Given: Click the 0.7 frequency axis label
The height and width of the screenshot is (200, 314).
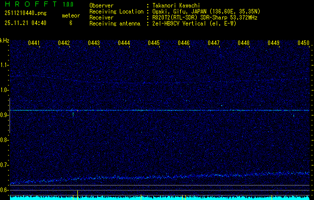Looking at the screenshot, I should [4, 165].
